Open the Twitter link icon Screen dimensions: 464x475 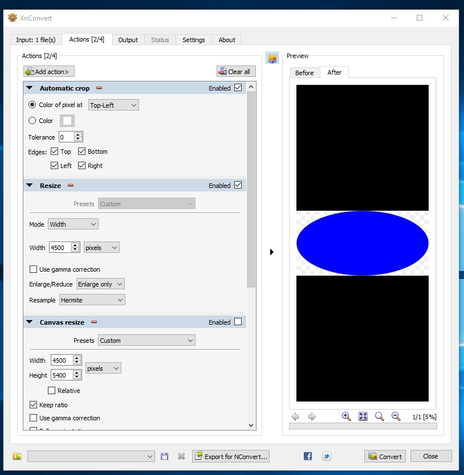(x=326, y=456)
